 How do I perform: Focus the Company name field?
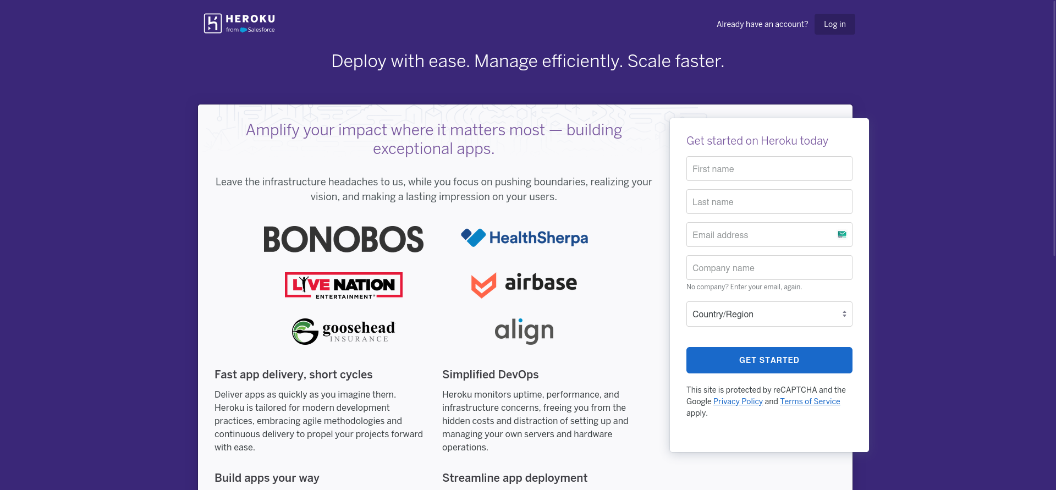coord(769,268)
